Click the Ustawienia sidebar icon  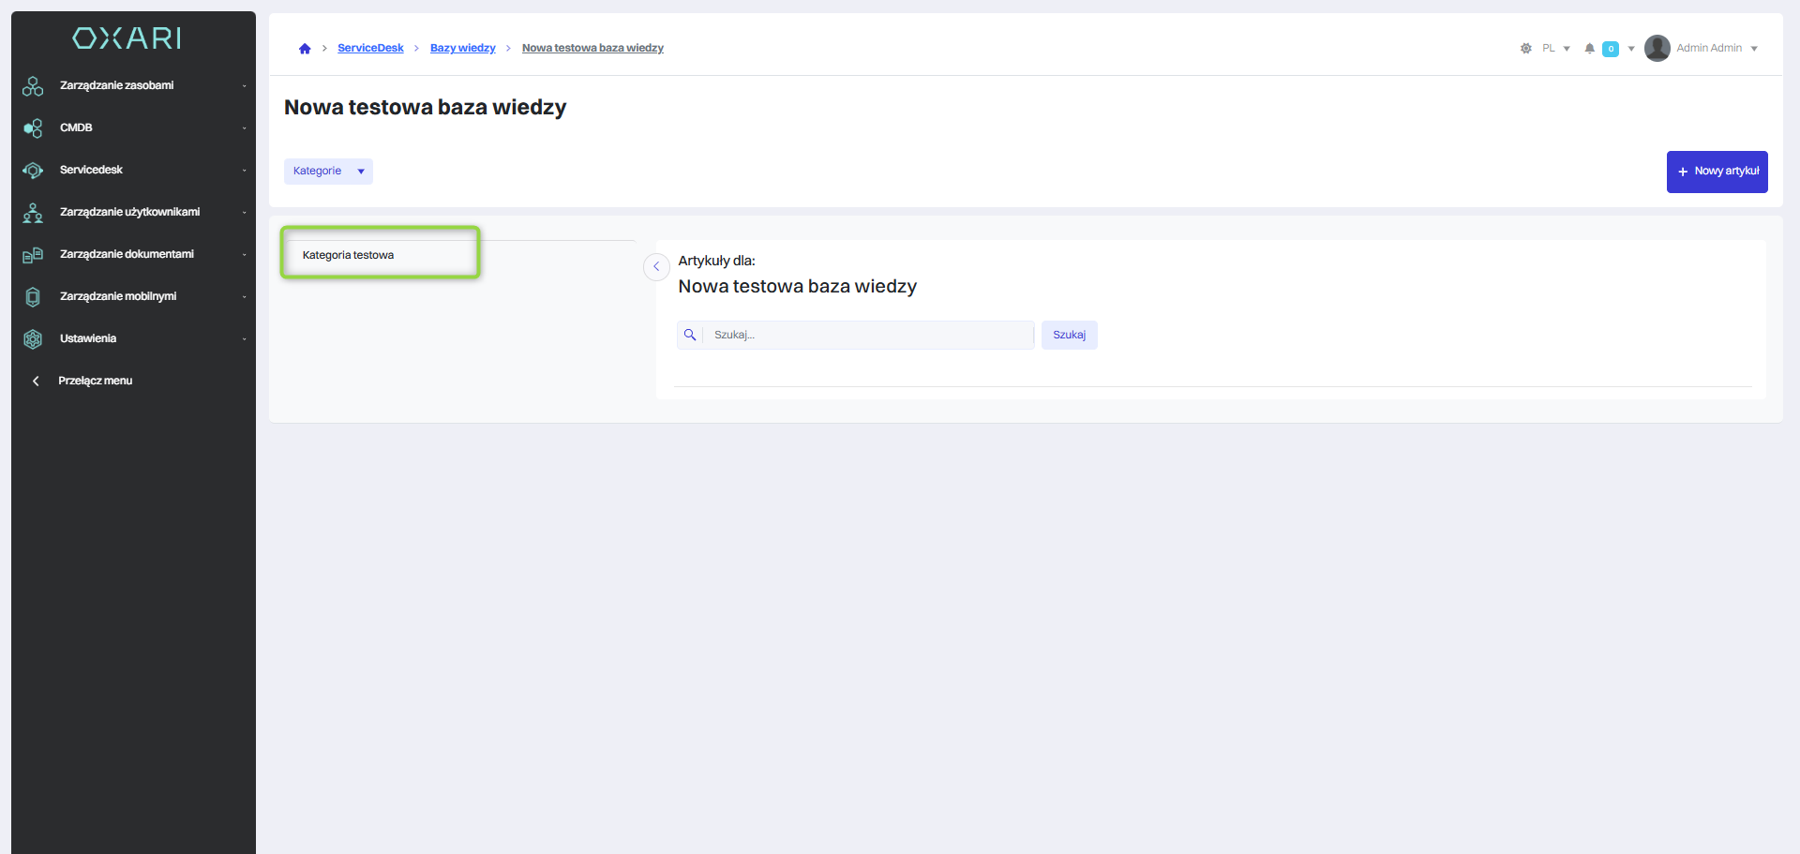33,338
